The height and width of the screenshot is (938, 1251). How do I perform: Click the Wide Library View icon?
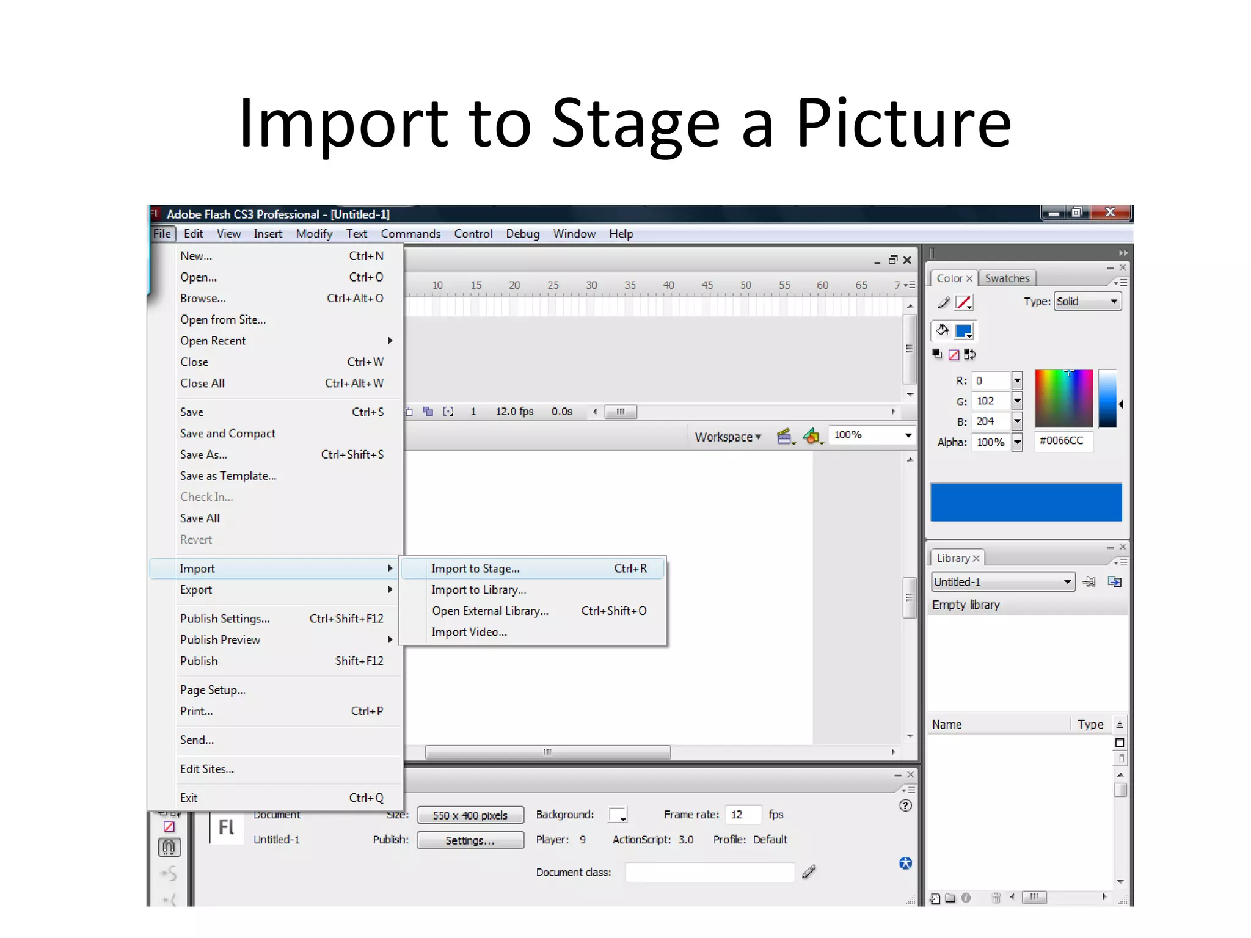[x=1120, y=743]
